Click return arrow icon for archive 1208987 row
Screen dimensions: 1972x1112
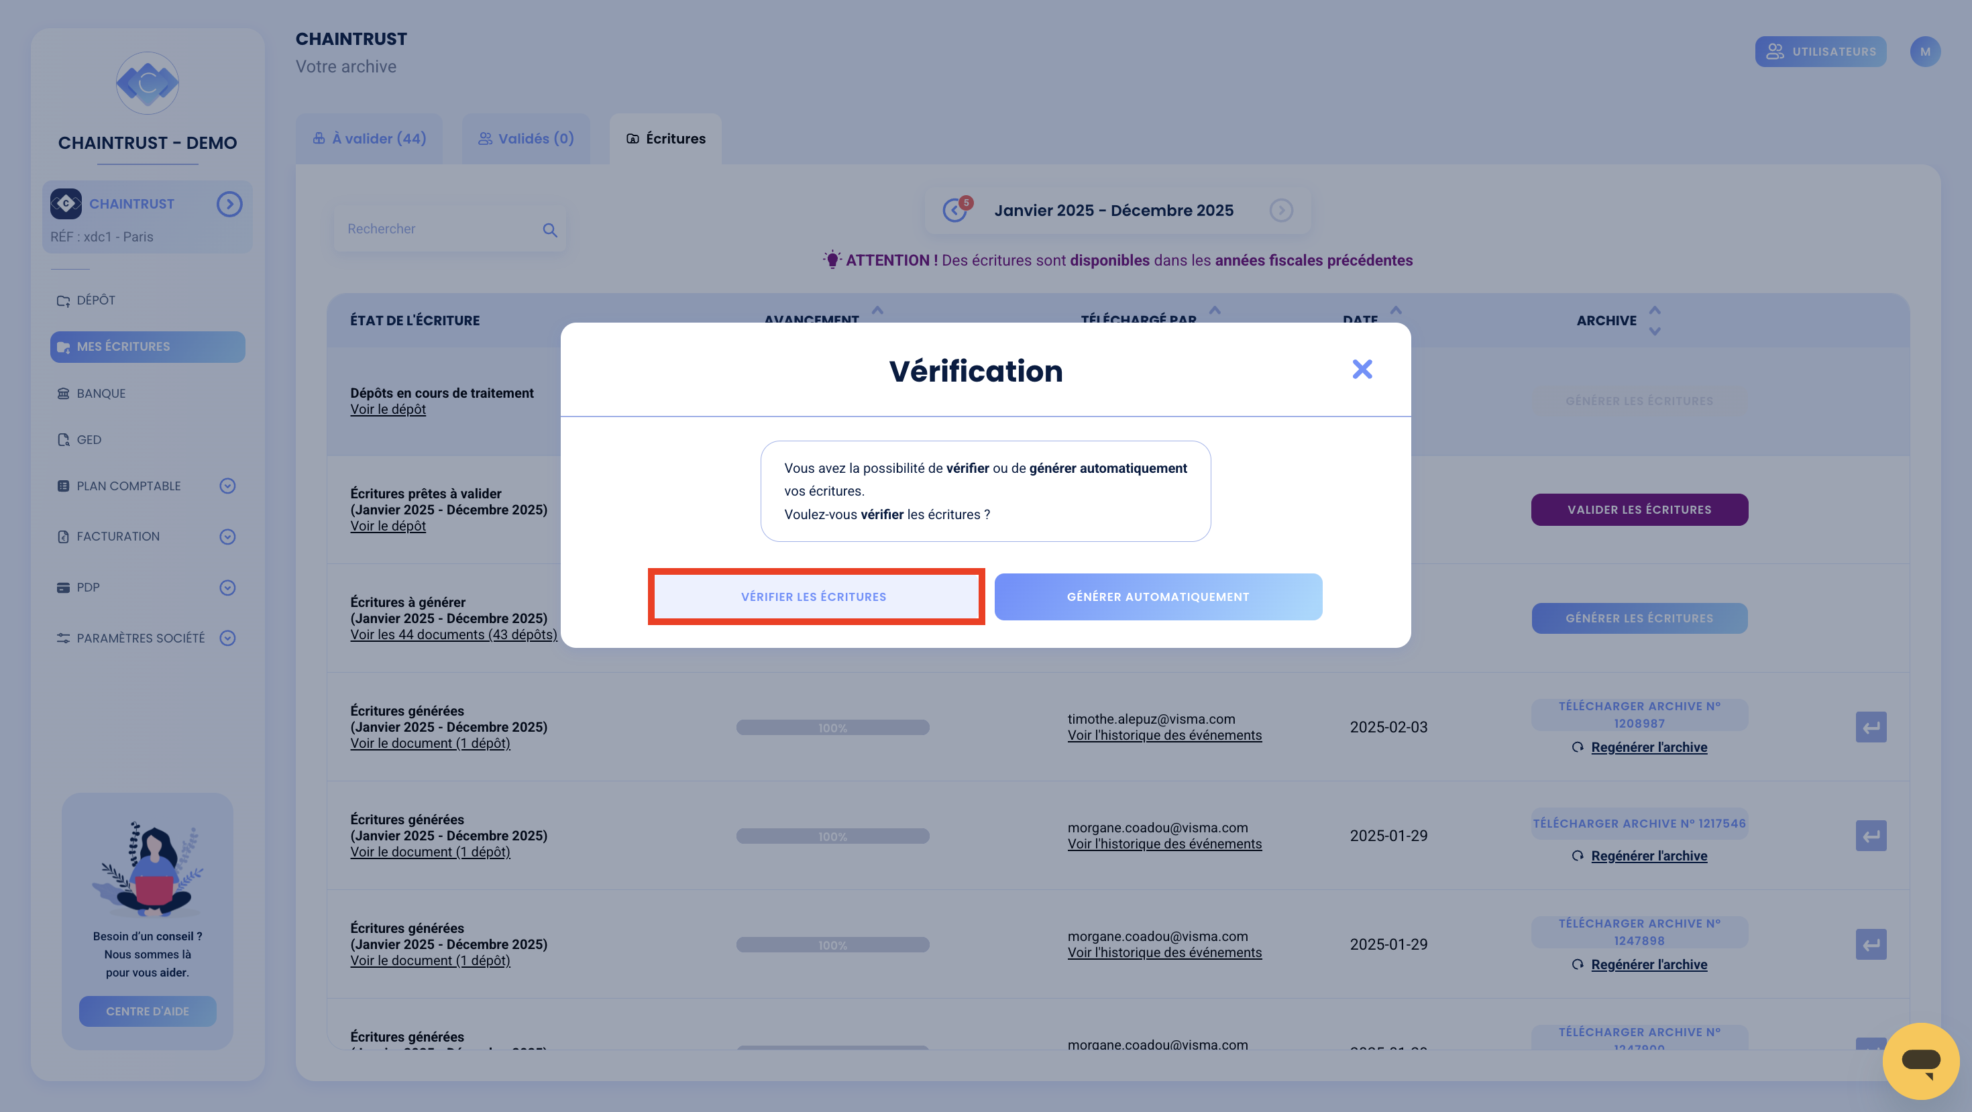[1870, 727]
